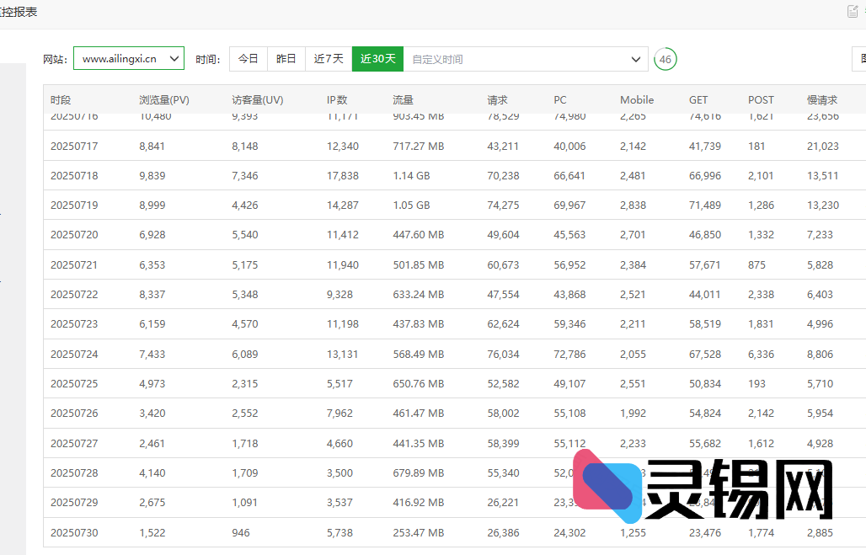Select the 昨日 time filter
This screenshot has height=555, width=866.
pos(286,59)
